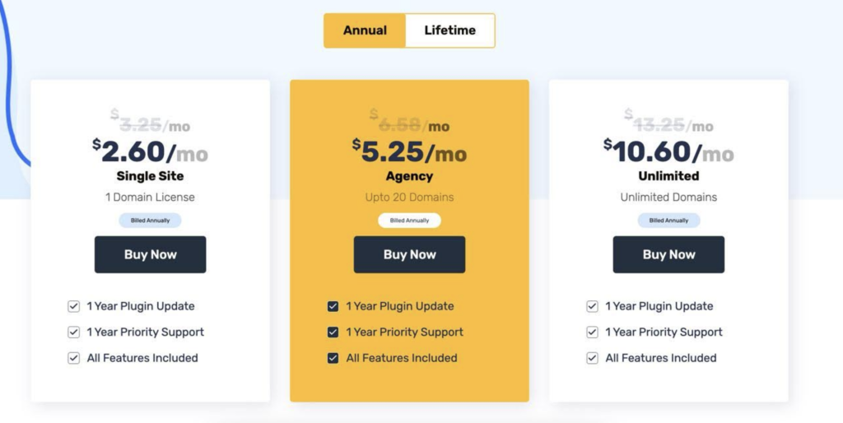843x423 pixels.
Task: Click Agency 1 Year Plugin Update checkbox
Action: [333, 306]
